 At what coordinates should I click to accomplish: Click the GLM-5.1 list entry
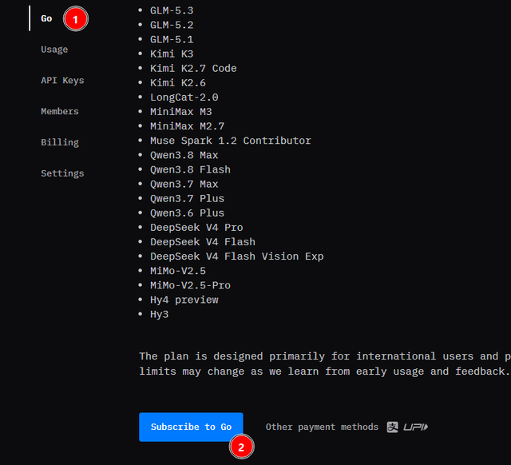pos(172,39)
